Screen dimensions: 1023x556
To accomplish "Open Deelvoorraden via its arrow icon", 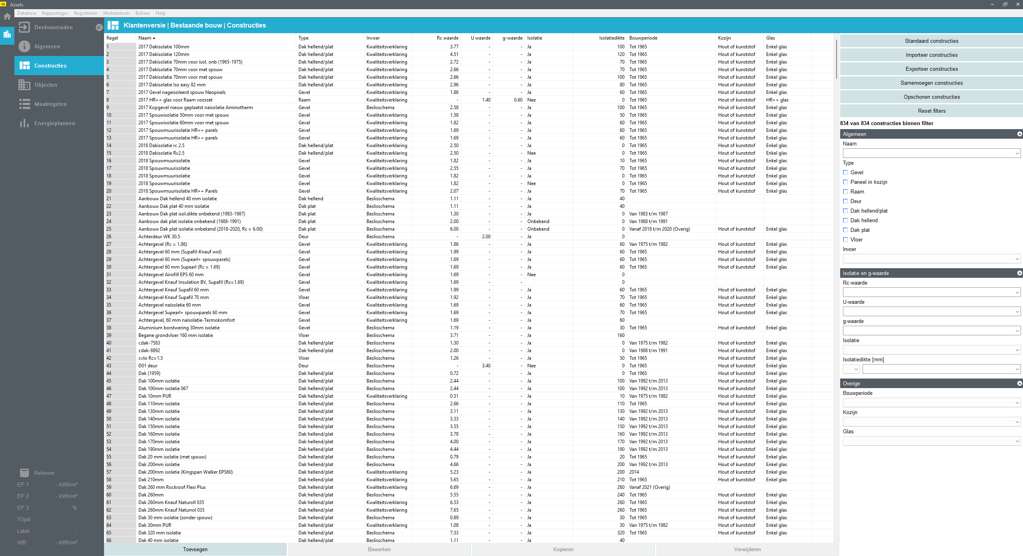I will tap(24, 27).
